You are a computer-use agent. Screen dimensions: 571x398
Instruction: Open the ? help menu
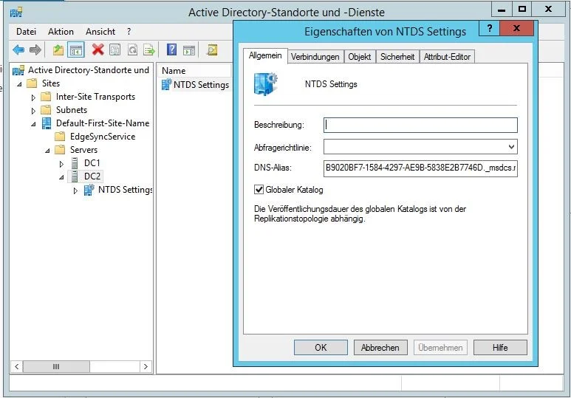point(129,32)
